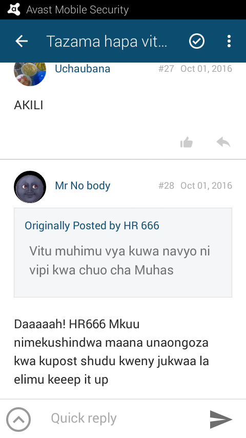Tap the thread title 'Tazama hapa vit...'
The height and width of the screenshot is (438, 246).
[x=107, y=42]
